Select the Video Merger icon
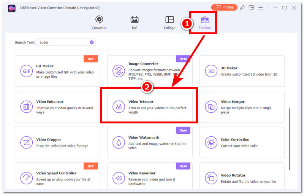Screen dimensions: 304x195 pos(211,107)
